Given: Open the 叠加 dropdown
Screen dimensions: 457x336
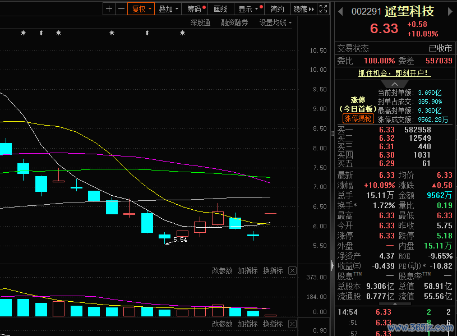Looking at the screenshot, I should pos(168,9).
